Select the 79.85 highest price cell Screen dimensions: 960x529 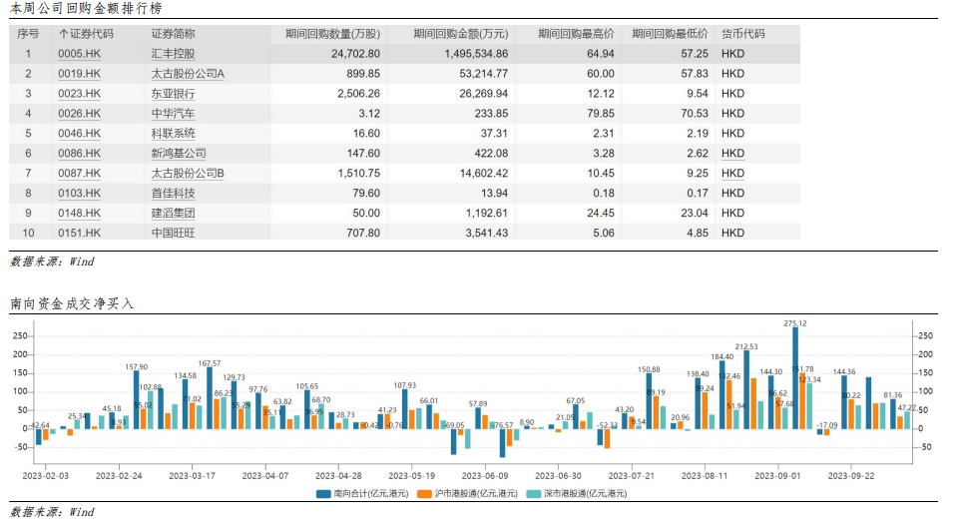(601, 113)
